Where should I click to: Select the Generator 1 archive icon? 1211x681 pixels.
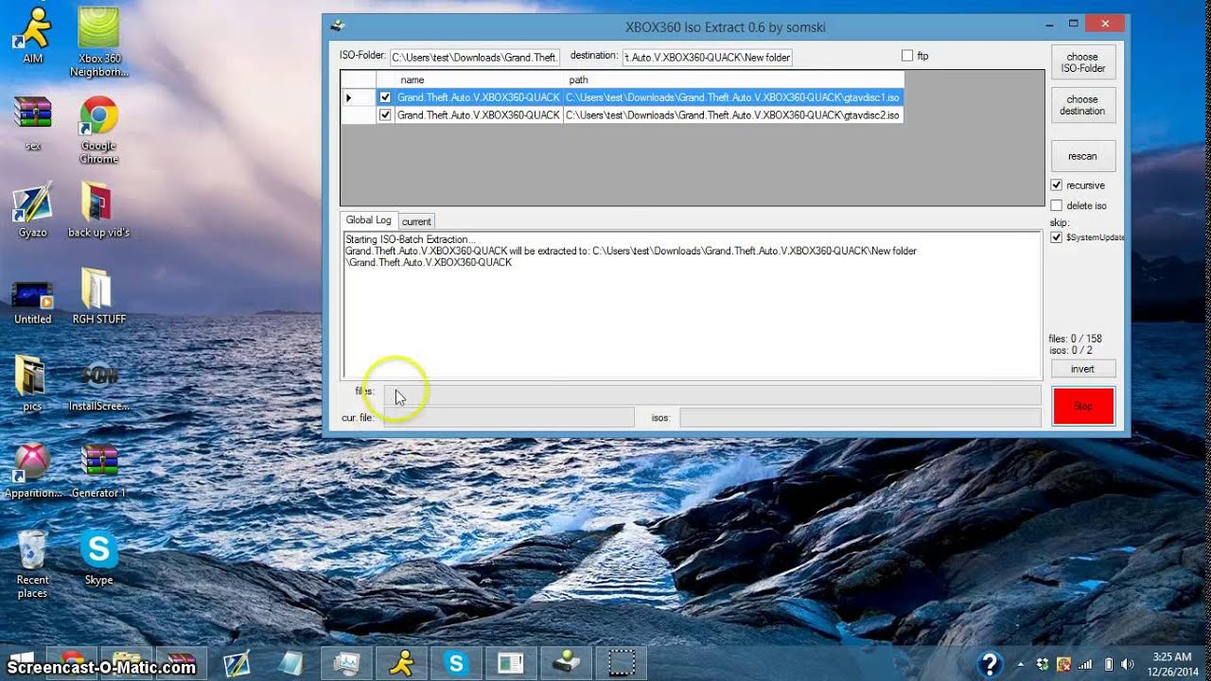coord(98,470)
